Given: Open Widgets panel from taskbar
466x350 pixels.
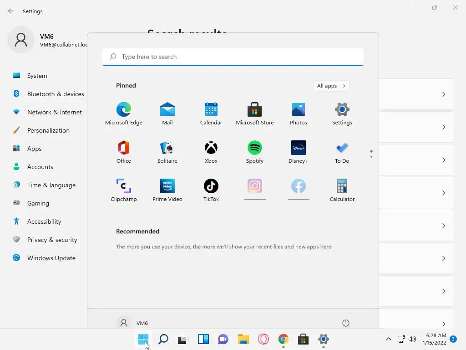Looking at the screenshot, I should pyautogui.click(x=203, y=339).
